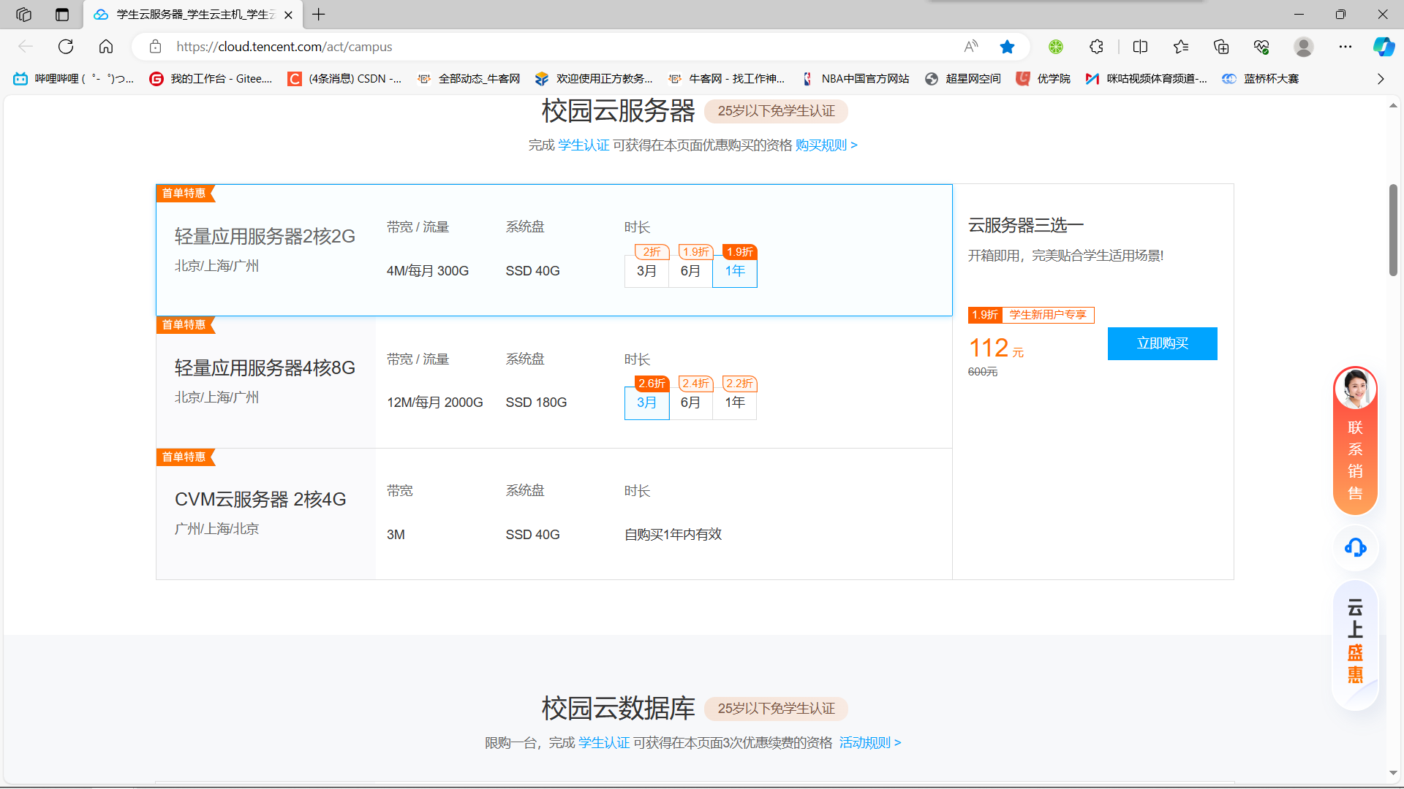1404x789 pixels.
Task: Close the Tencent Cloud campus tab
Action: (x=288, y=15)
